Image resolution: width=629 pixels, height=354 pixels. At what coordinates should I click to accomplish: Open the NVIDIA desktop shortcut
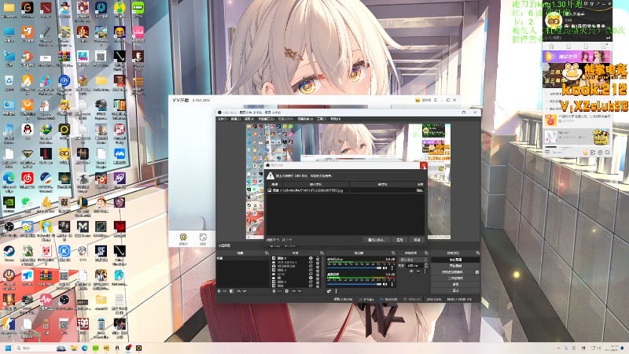click(9, 202)
